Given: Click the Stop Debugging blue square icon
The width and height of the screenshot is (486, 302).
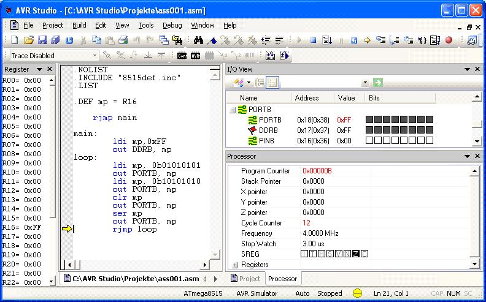Looking at the screenshot, I should 313,40.
